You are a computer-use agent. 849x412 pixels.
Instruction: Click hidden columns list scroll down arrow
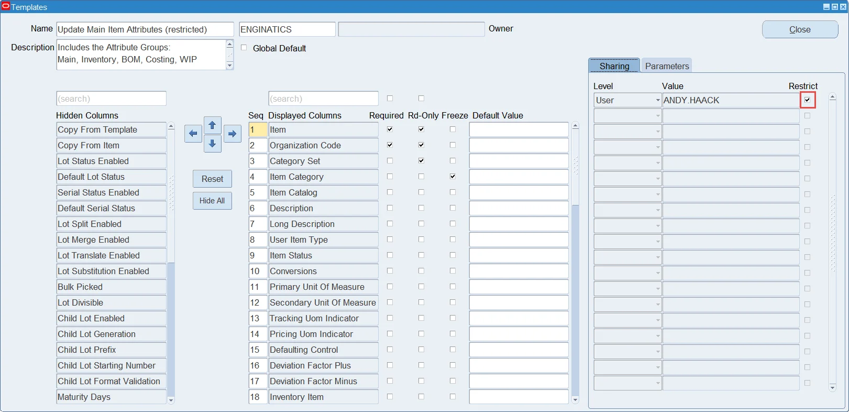click(171, 400)
